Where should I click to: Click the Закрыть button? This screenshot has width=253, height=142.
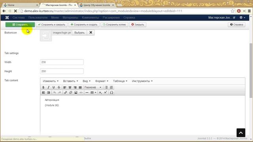tap(138, 24)
